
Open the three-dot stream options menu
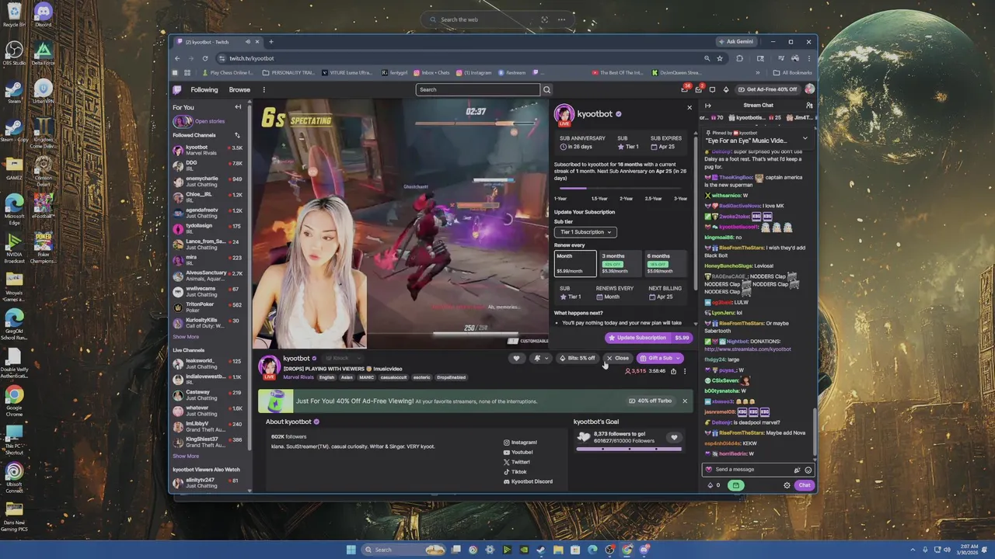pyautogui.click(x=684, y=371)
